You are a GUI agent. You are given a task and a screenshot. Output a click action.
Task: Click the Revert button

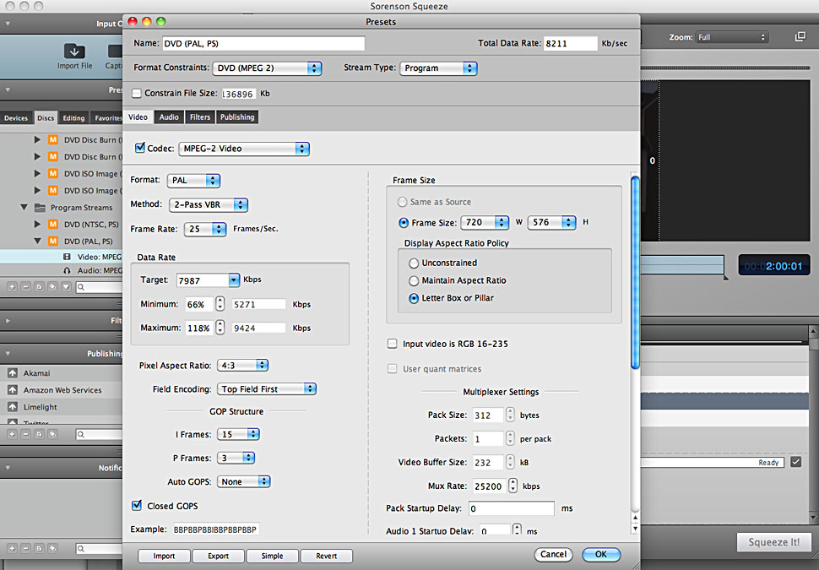[327, 556]
